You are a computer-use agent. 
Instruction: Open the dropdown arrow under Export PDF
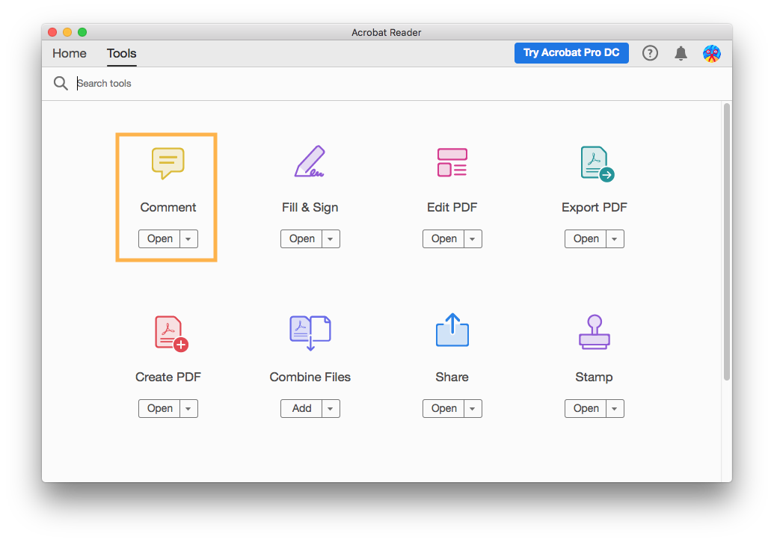click(615, 239)
